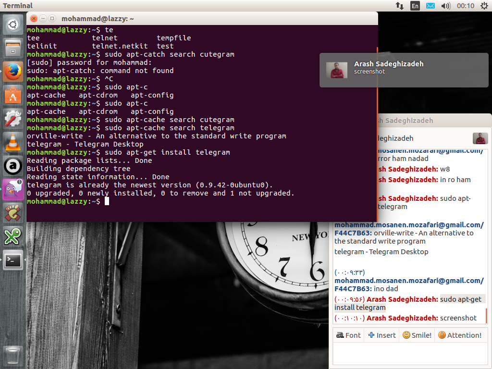
Task: Click the 'w8' message in chat
Action: click(445, 169)
